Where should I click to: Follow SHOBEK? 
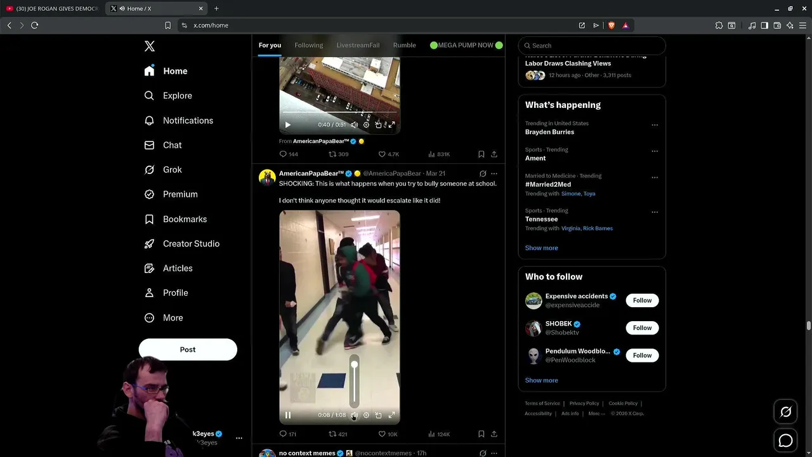coord(642,328)
